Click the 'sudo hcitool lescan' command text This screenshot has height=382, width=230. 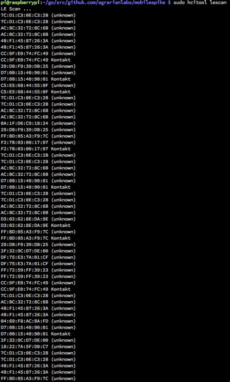pos(200,2)
